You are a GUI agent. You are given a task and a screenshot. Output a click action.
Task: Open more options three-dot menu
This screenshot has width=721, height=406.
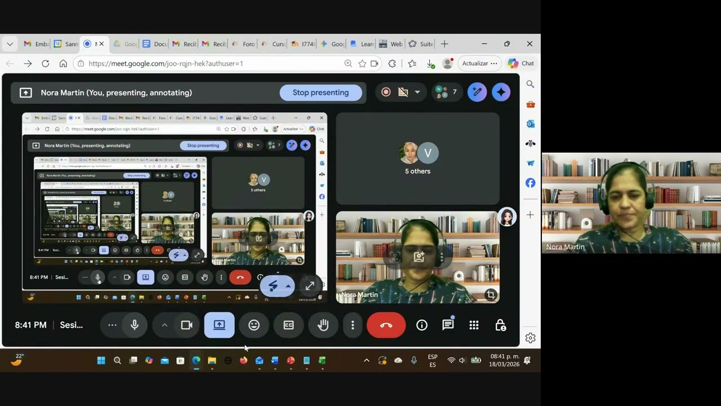[x=353, y=325]
